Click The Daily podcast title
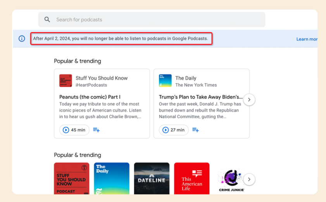This screenshot has height=202, width=326. (186, 78)
